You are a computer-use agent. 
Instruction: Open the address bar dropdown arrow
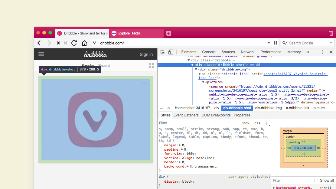pos(269,43)
